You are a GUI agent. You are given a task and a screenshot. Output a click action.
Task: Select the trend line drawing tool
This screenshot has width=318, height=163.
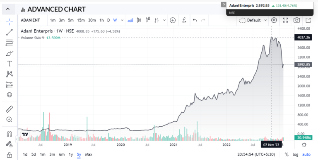point(10,32)
